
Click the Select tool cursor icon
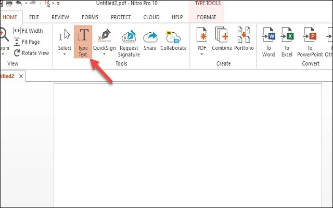65,35
